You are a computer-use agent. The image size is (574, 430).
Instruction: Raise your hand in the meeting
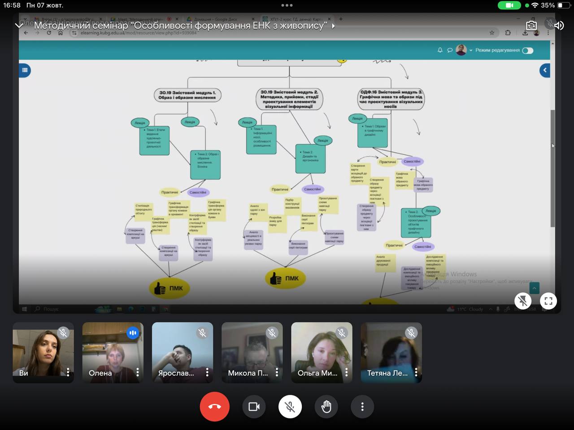[326, 407]
